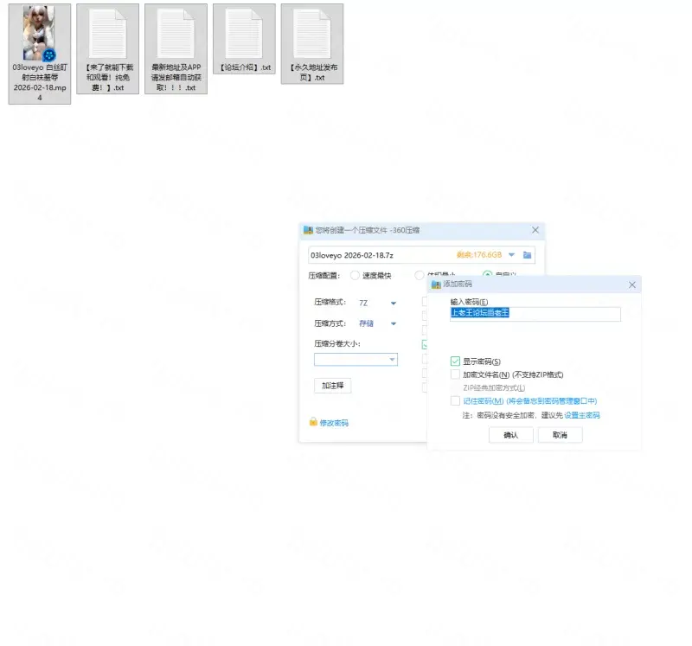Open the 设置主密码 link
The height and width of the screenshot is (646, 692).
coord(582,415)
